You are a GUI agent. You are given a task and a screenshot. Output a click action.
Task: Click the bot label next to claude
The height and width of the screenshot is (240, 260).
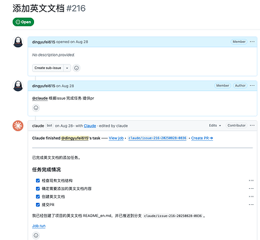click(x=49, y=125)
